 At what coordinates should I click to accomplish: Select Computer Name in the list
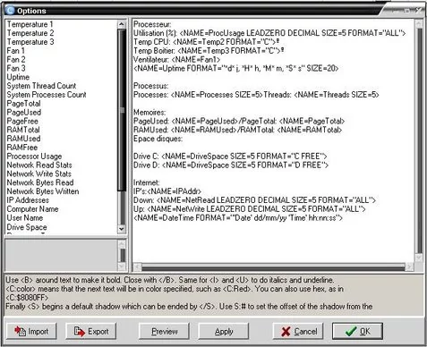[x=32, y=209]
